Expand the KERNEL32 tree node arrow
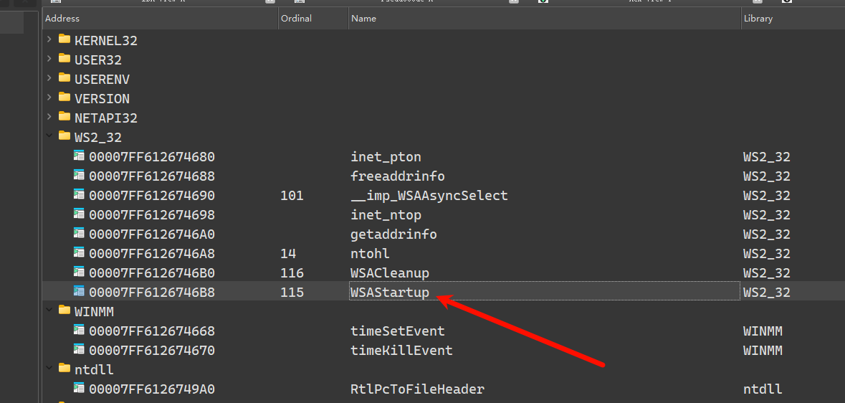 tap(49, 40)
